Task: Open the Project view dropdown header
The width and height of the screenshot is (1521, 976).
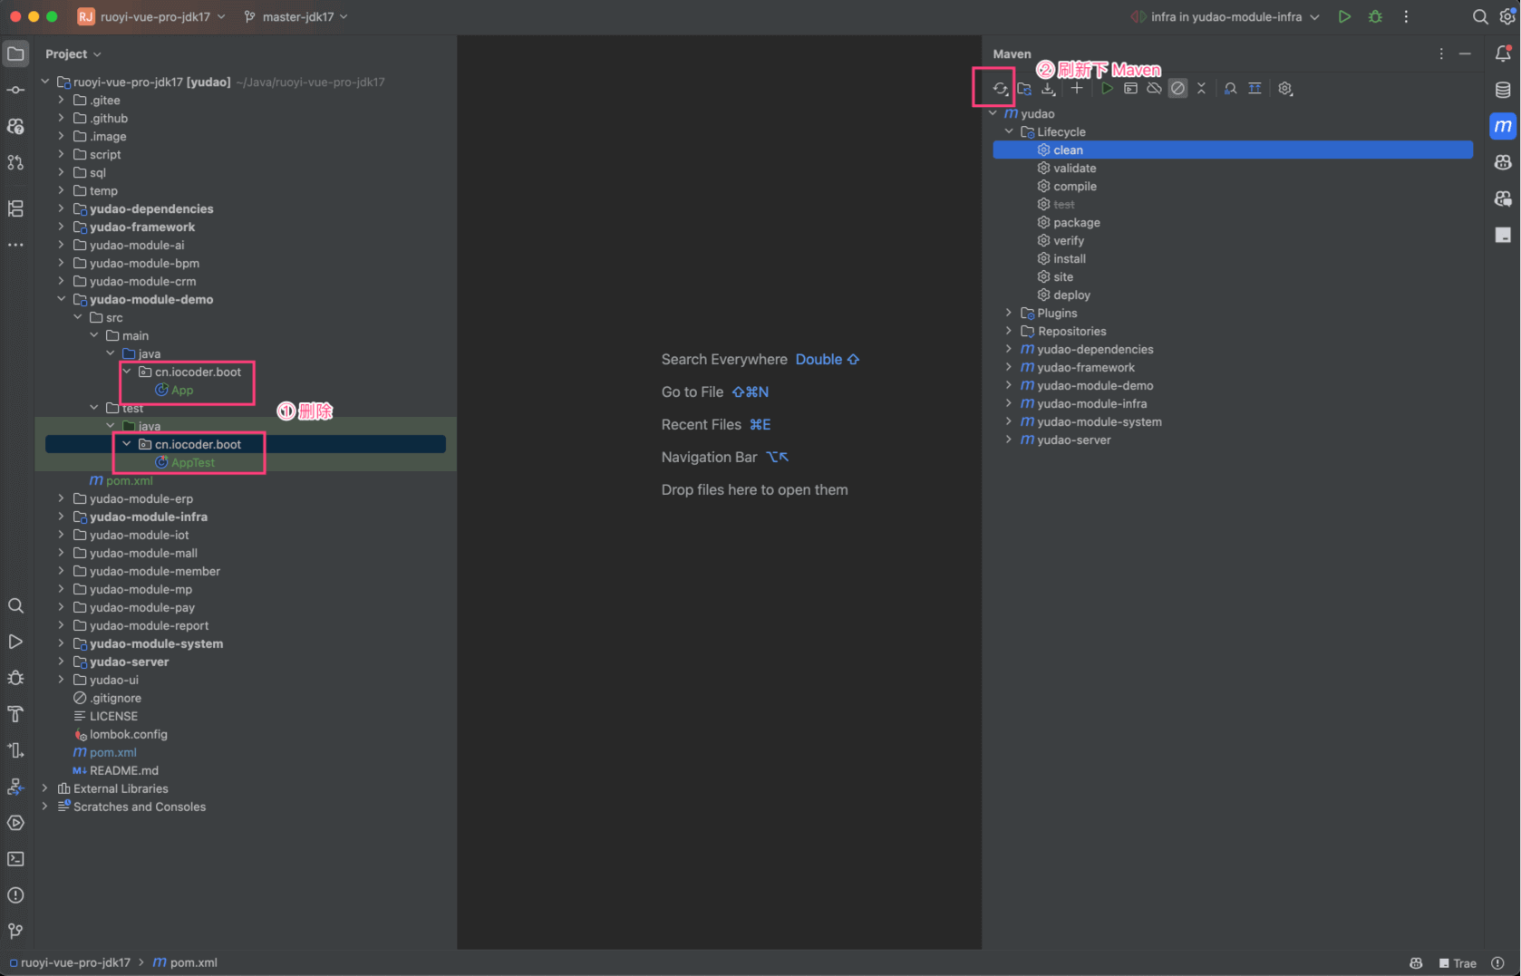Action: pos(73,54)
